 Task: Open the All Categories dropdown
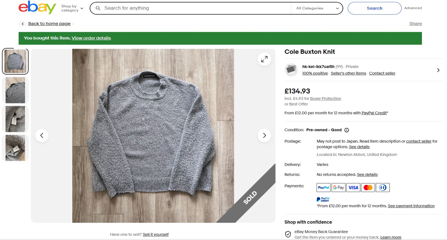pyautogui.click(x=317, y=8)
